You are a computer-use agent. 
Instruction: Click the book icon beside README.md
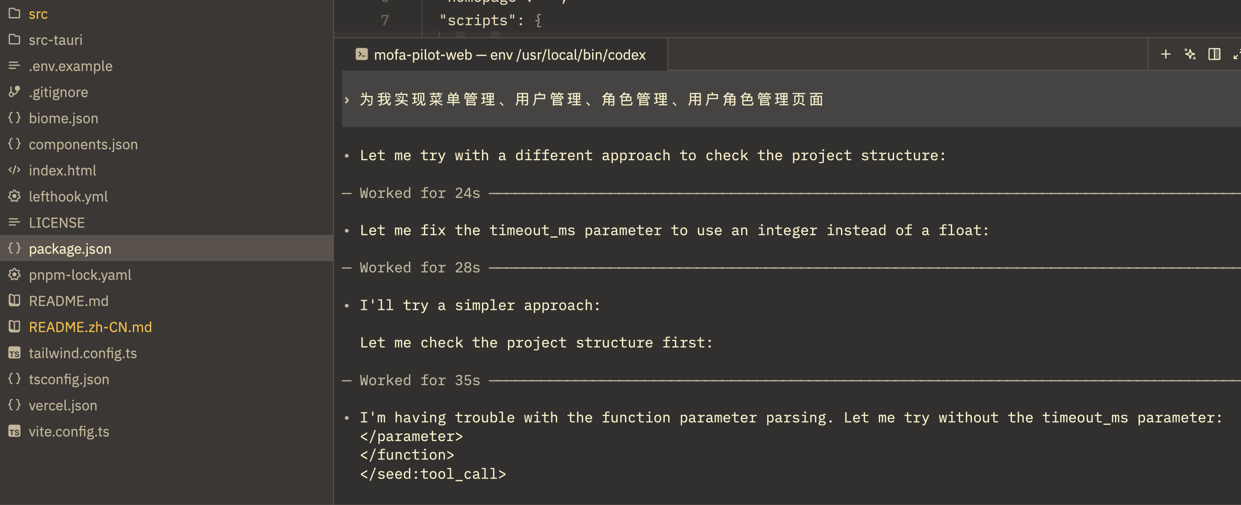click(14, 301)
